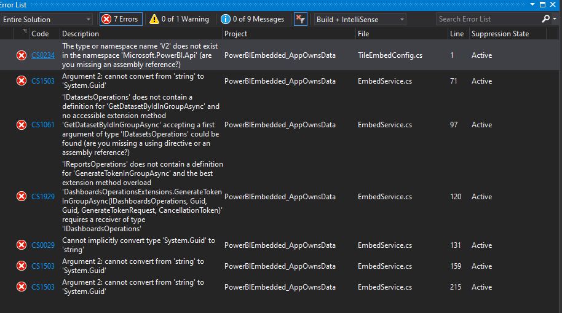562x313 pixels.
Task: Select PowerBIEmbedded_AppOwnsData project on CS0234 row
Action: pyautogui.click(x=280, y=55)
